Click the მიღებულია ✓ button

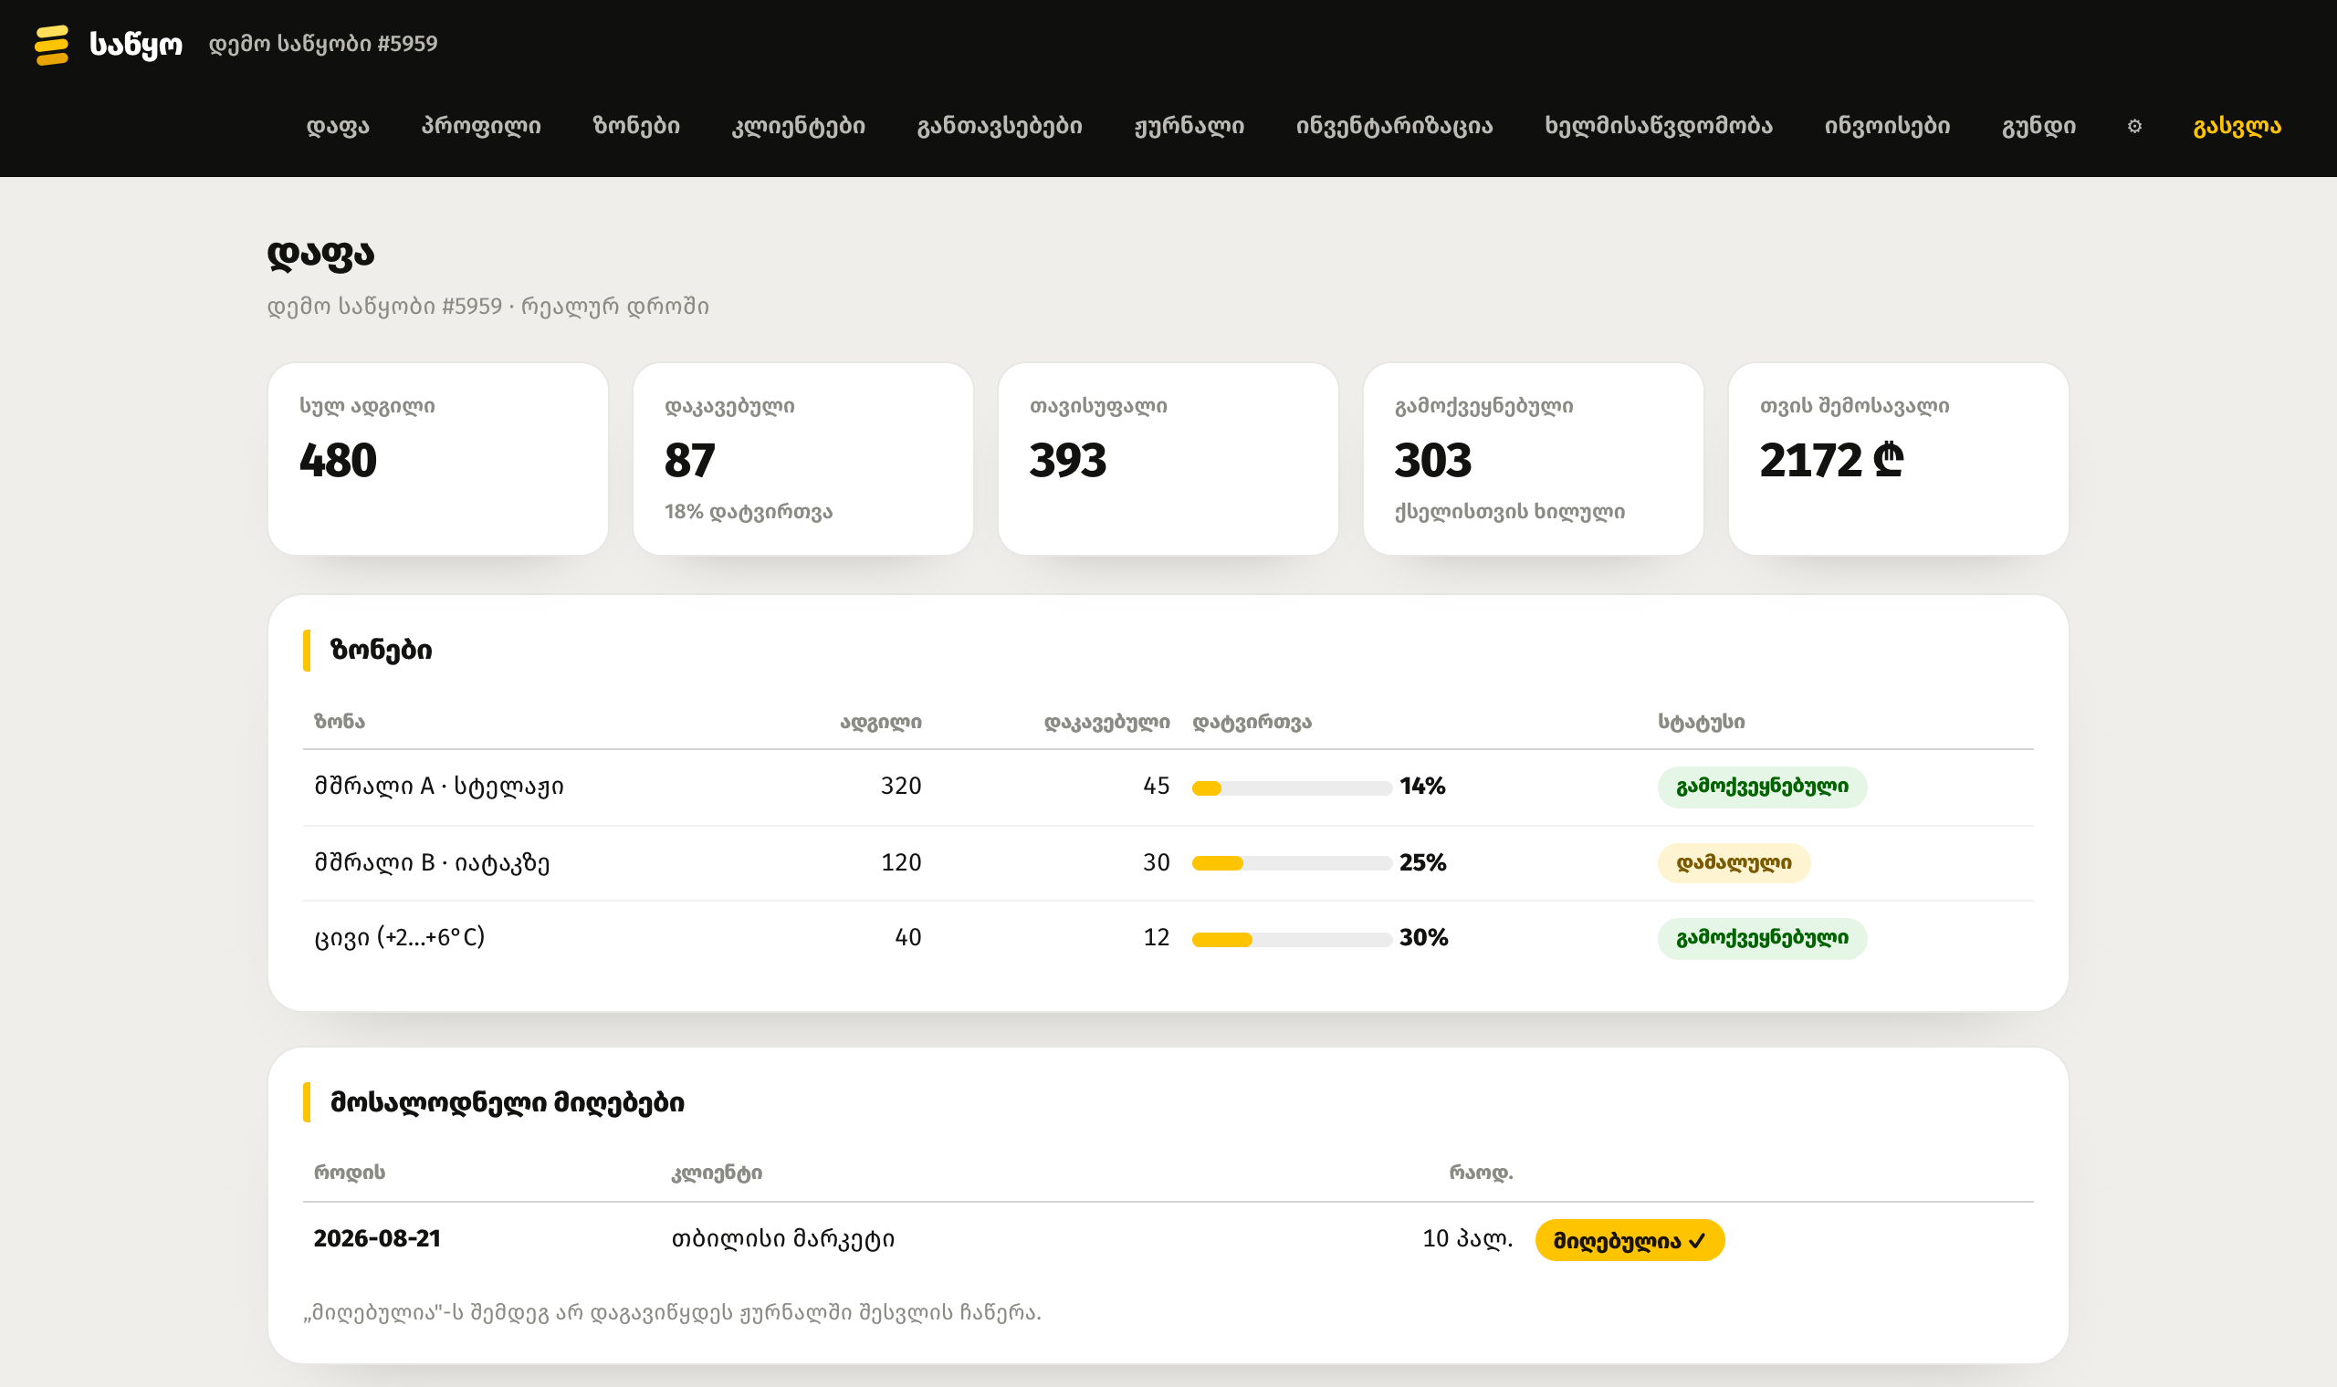pos(1630,1240)
